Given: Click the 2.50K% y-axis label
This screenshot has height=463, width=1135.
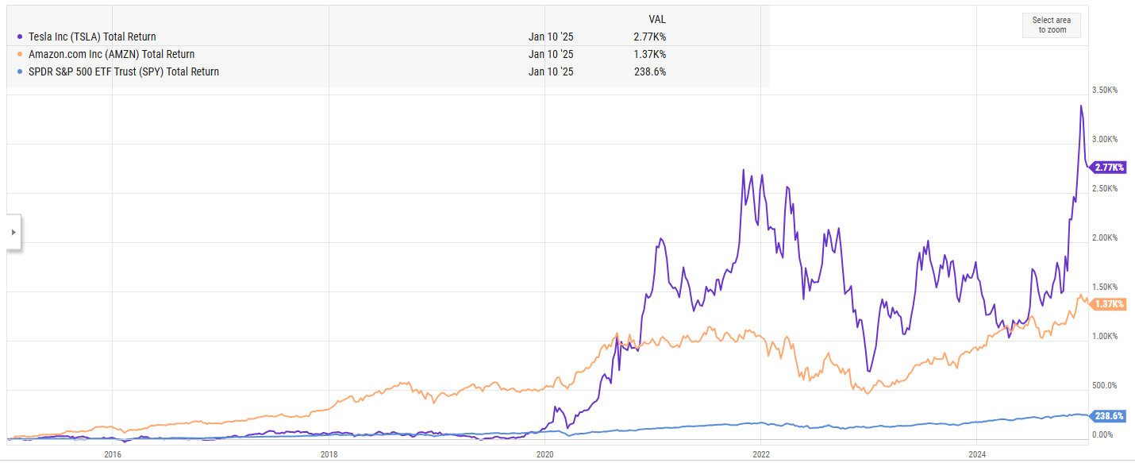Looking at the screenshot, I should (1105, 188).
